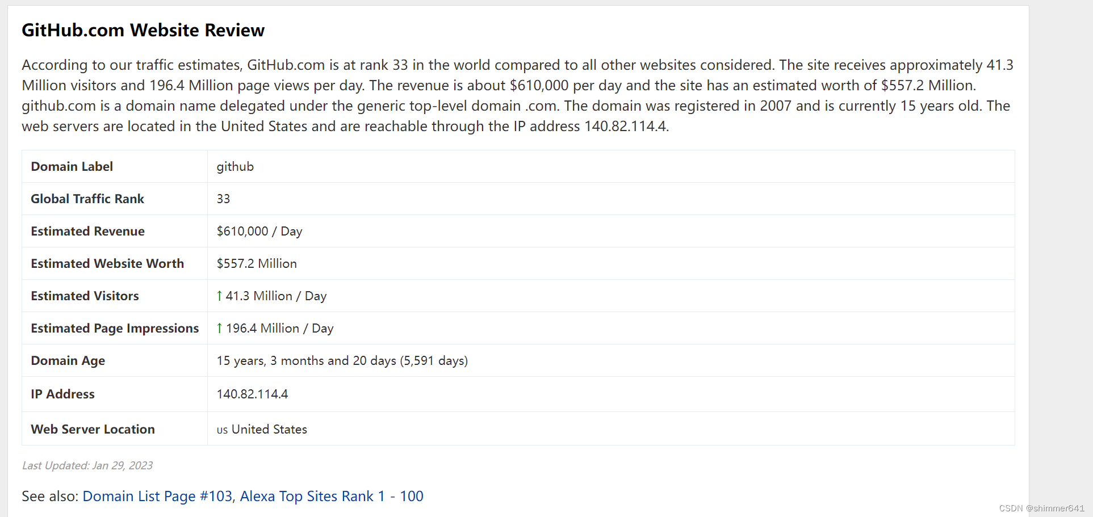Select the '196.4 Million / Day' impressions value
This screenshot has height=517, width=1093.
click(x=279, y=329)
